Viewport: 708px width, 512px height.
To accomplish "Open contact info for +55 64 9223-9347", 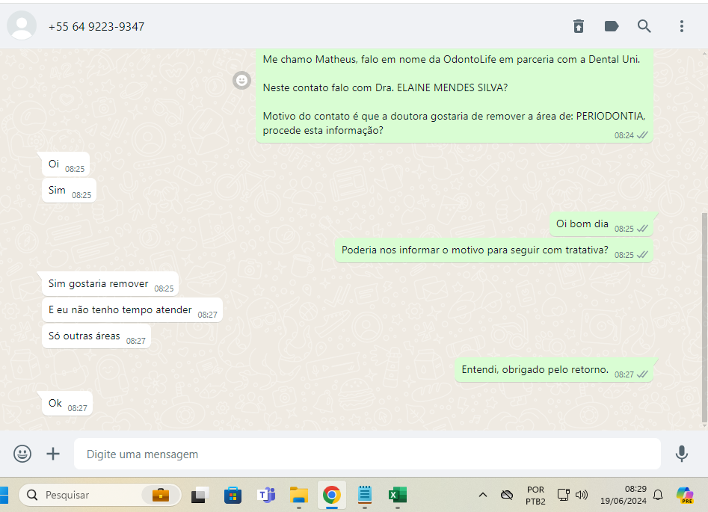I will (96, 27).
